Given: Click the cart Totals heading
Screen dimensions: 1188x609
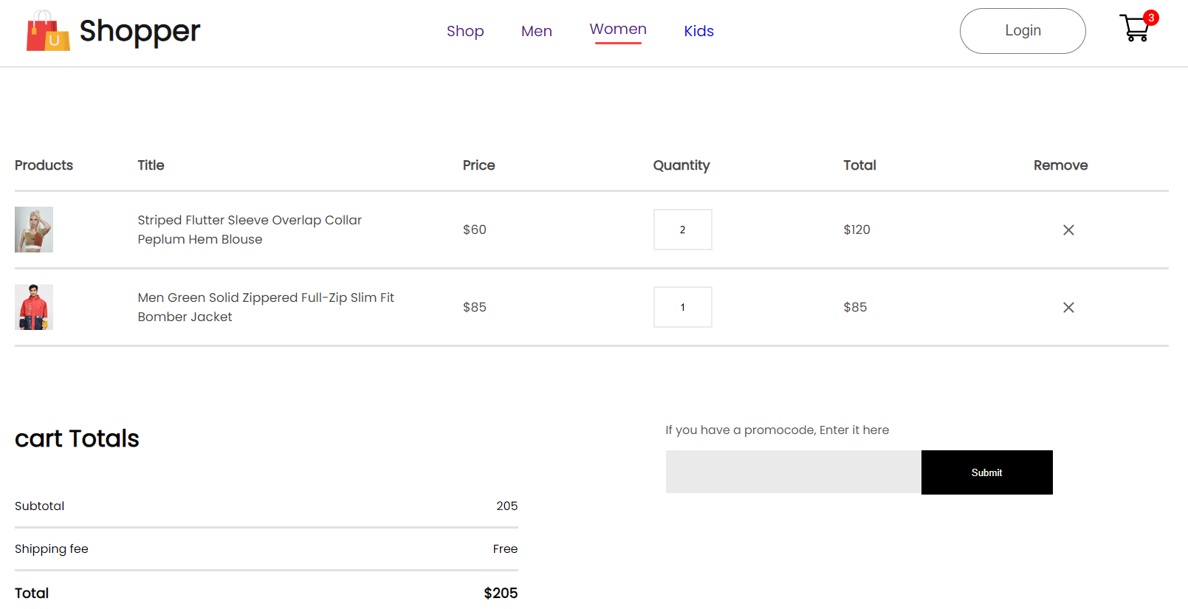Looking at the screenshot, I should tap(77, 438).
